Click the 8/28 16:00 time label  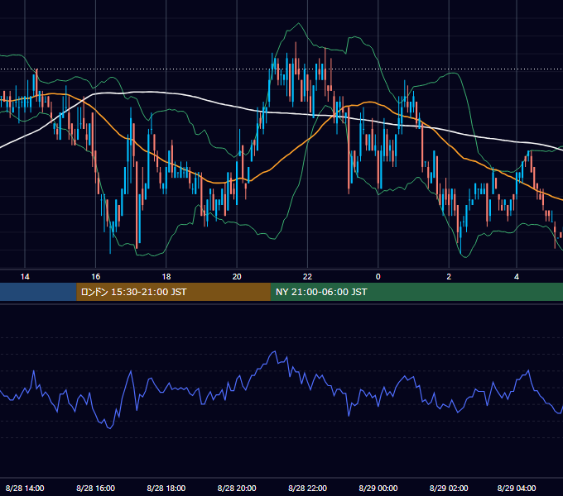[95, 488]
